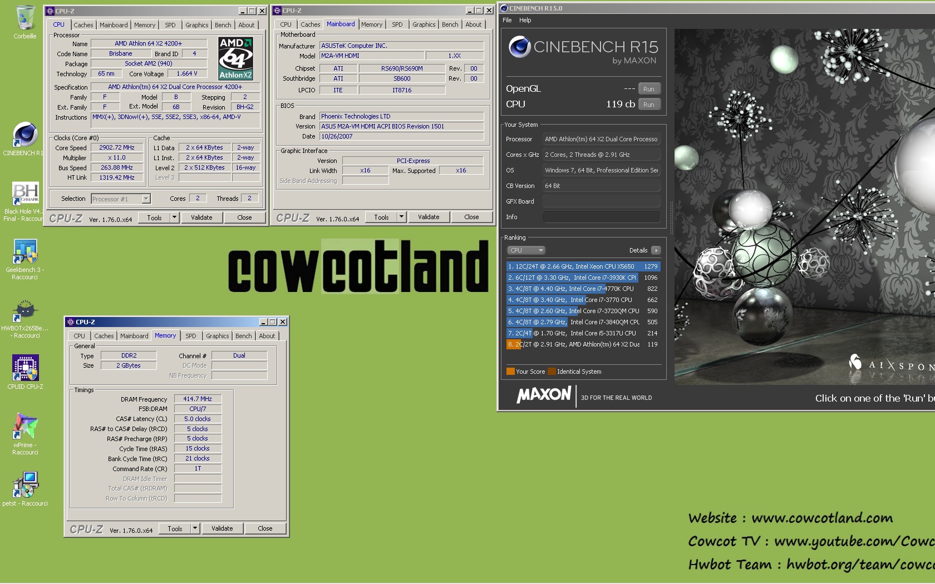Click CPU-Z title icon in Memory window
Image resolution: width=935 pixels, height=584 pixels.
[71, 322]
